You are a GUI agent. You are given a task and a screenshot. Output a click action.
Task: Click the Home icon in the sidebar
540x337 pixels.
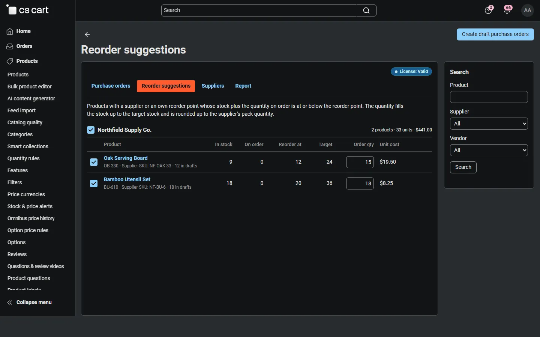point(10,31)
